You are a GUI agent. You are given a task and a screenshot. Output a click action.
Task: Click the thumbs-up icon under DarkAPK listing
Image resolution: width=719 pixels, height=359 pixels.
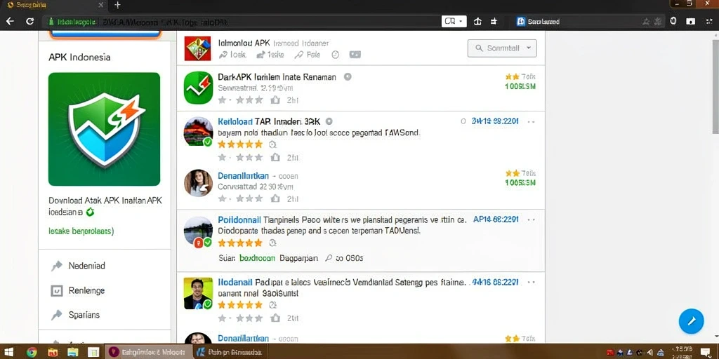pos(275,100)
